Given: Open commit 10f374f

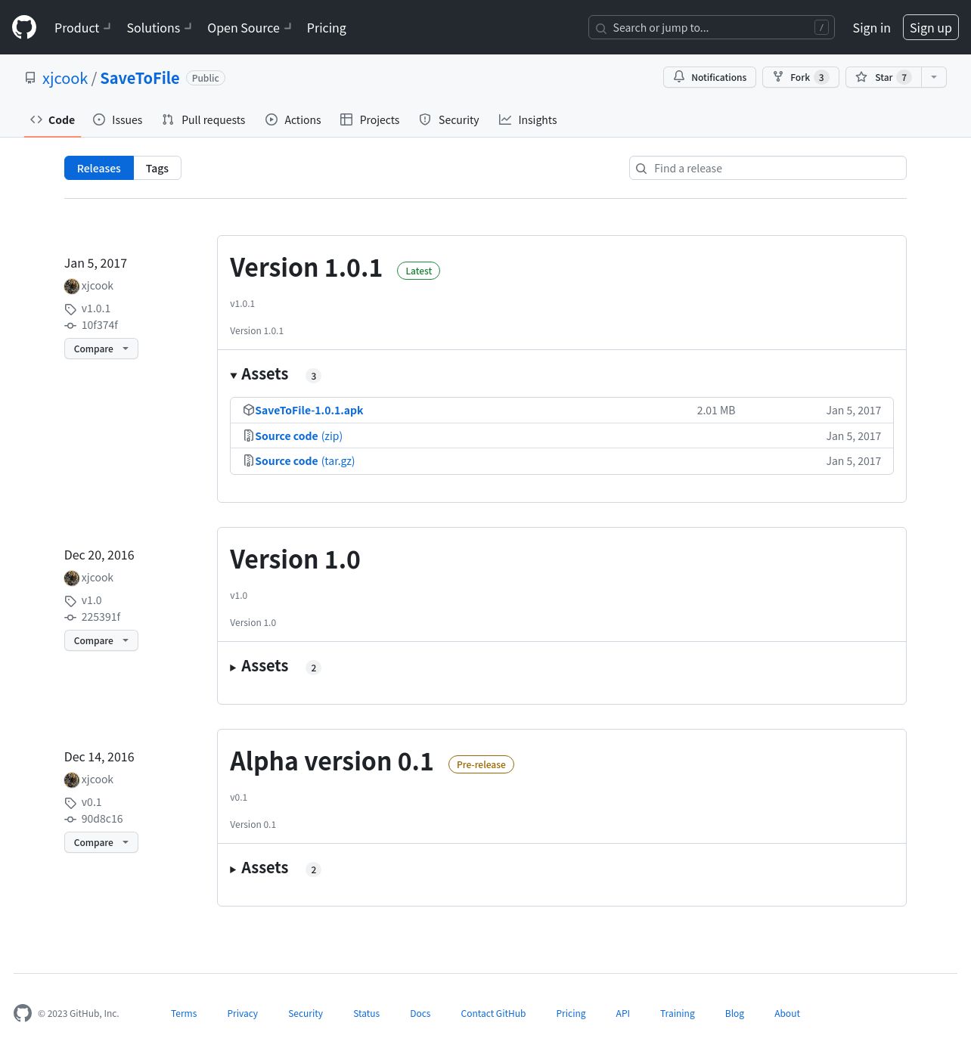Looking at the screenshot, I should click(99, 325).
